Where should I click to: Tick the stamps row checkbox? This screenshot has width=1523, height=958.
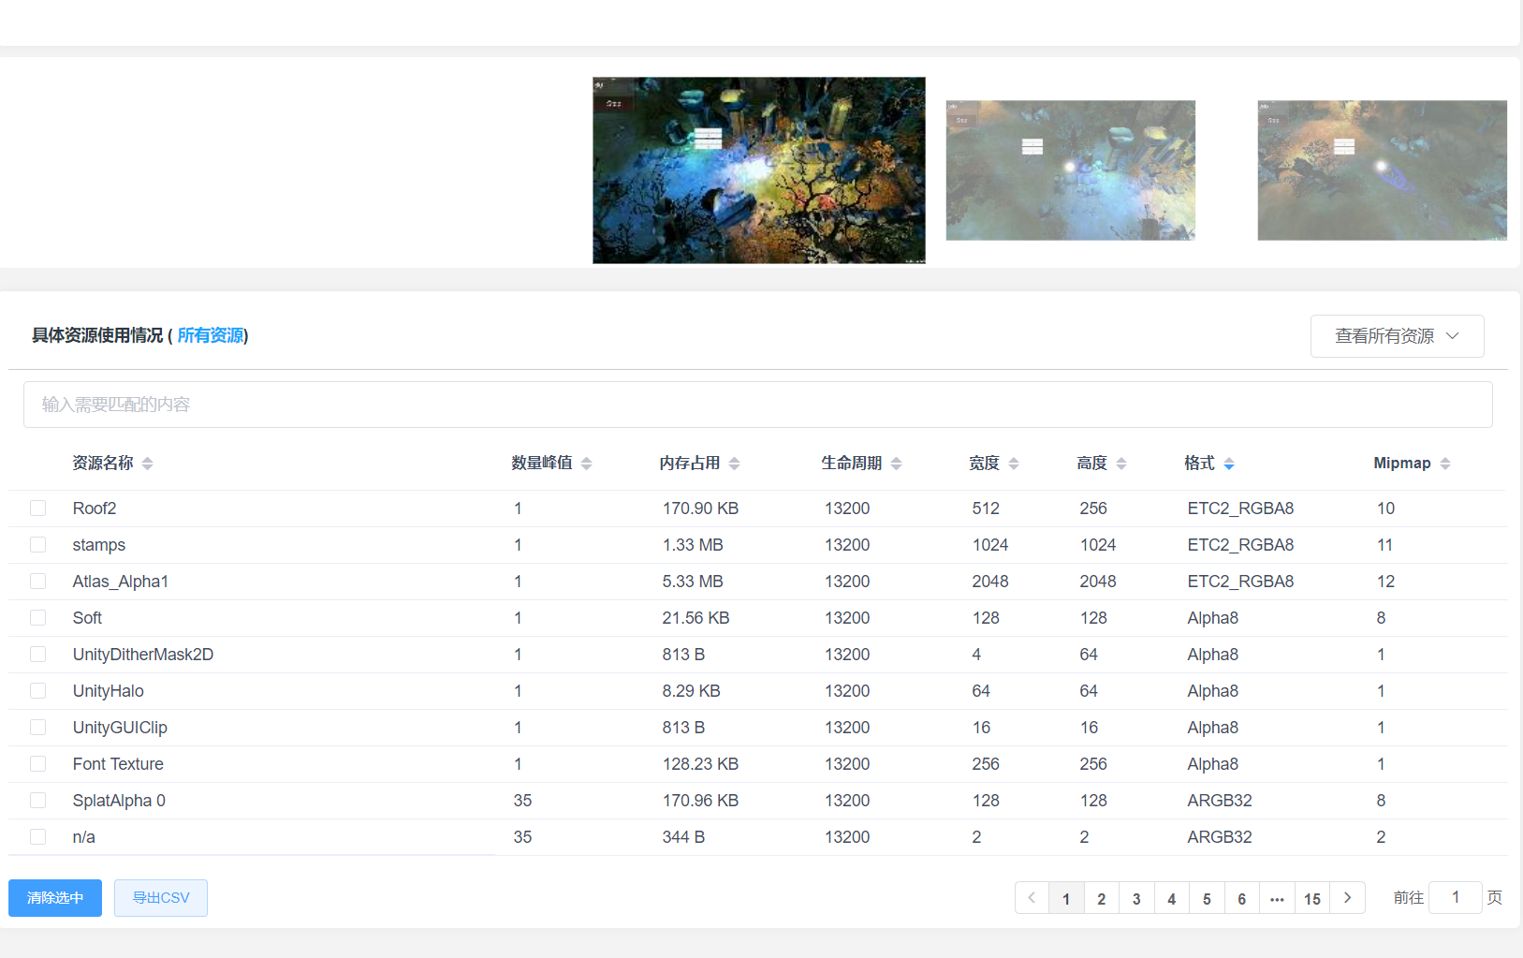(37, 544)
